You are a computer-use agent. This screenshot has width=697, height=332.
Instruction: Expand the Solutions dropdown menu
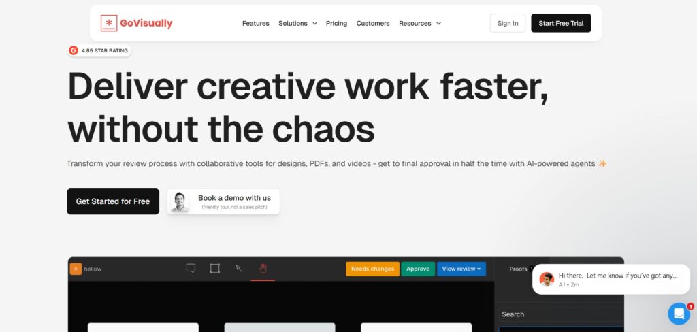[297, 23]
